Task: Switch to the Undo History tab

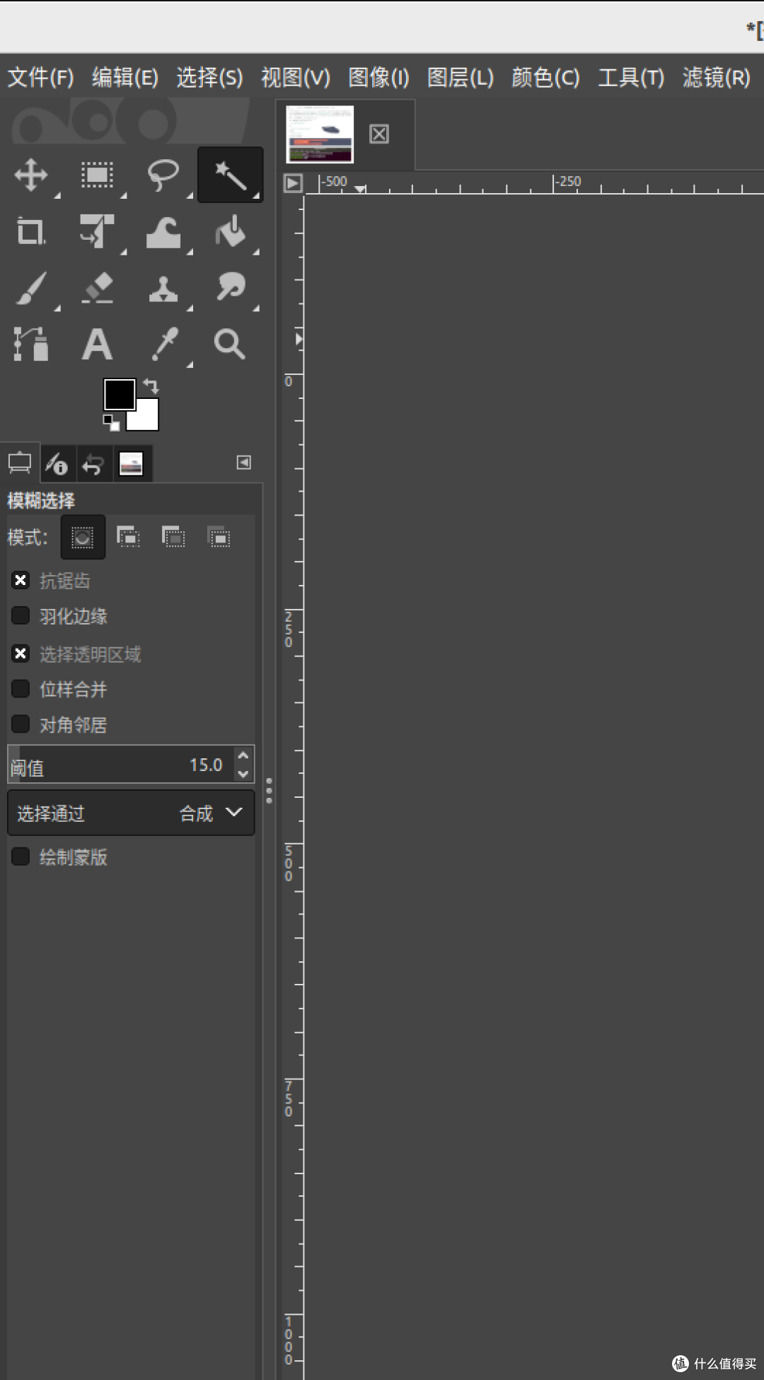Action: click(x=93, y=464)
